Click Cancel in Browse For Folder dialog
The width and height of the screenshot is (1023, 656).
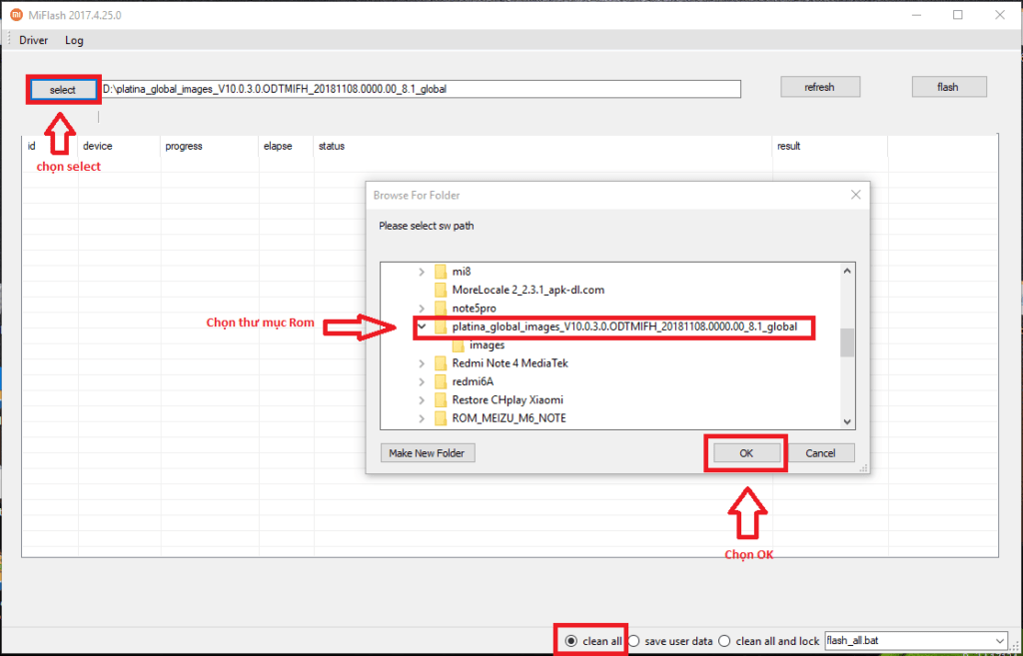820,453
